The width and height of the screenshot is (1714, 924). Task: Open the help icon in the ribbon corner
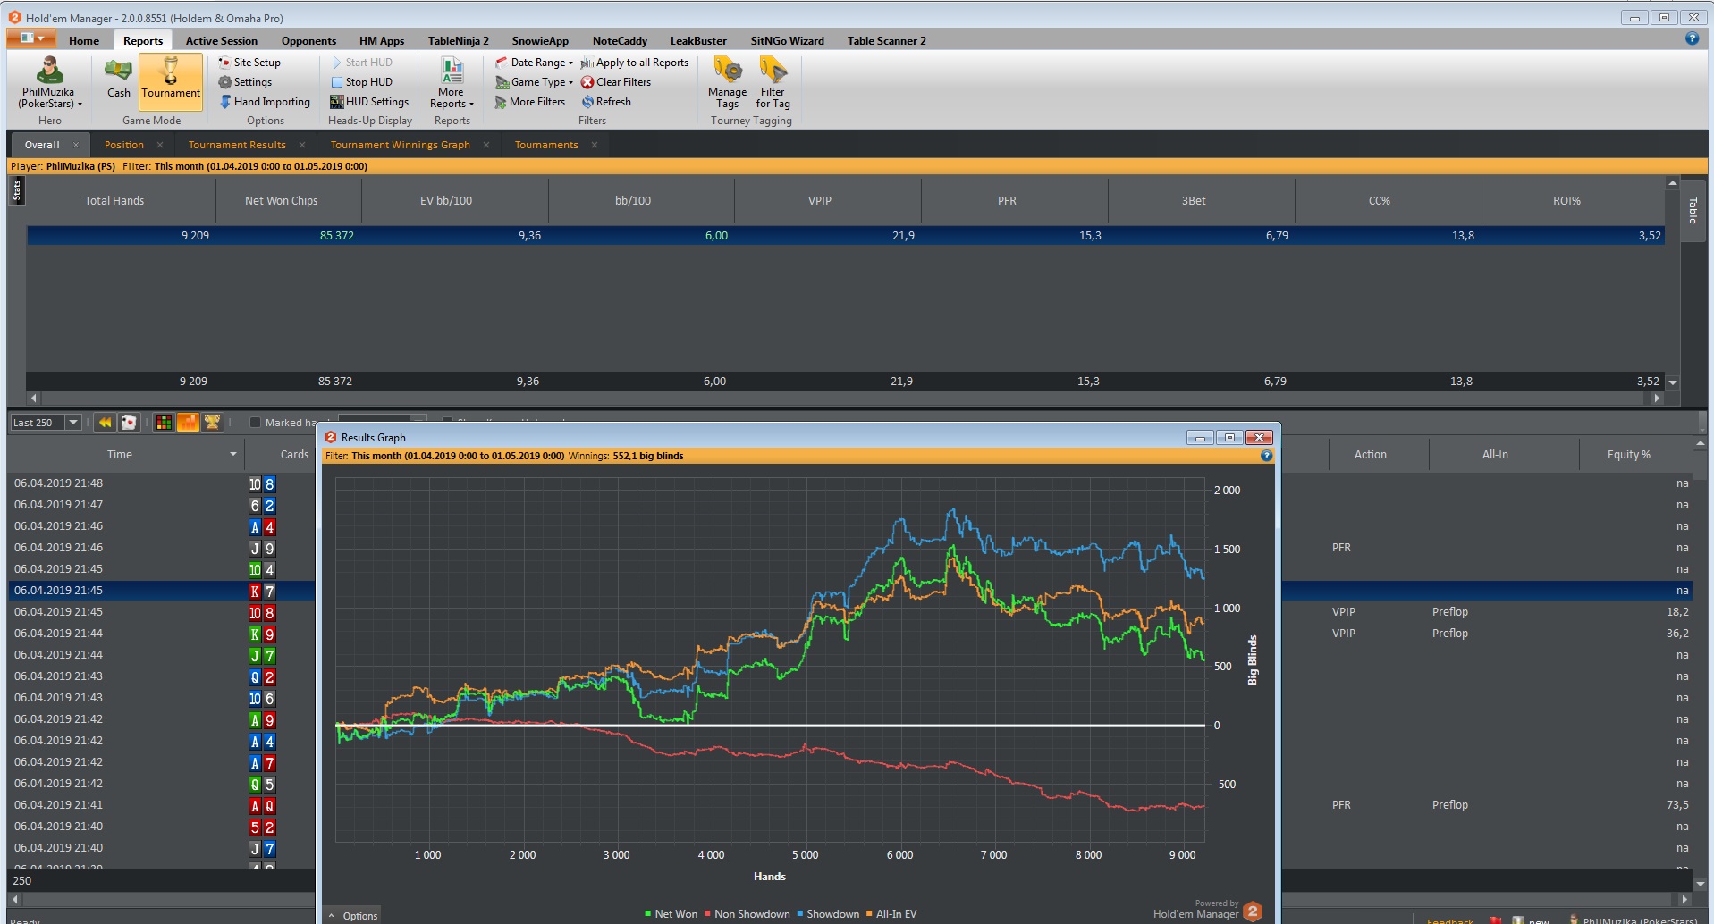[x=1692, y=38]
